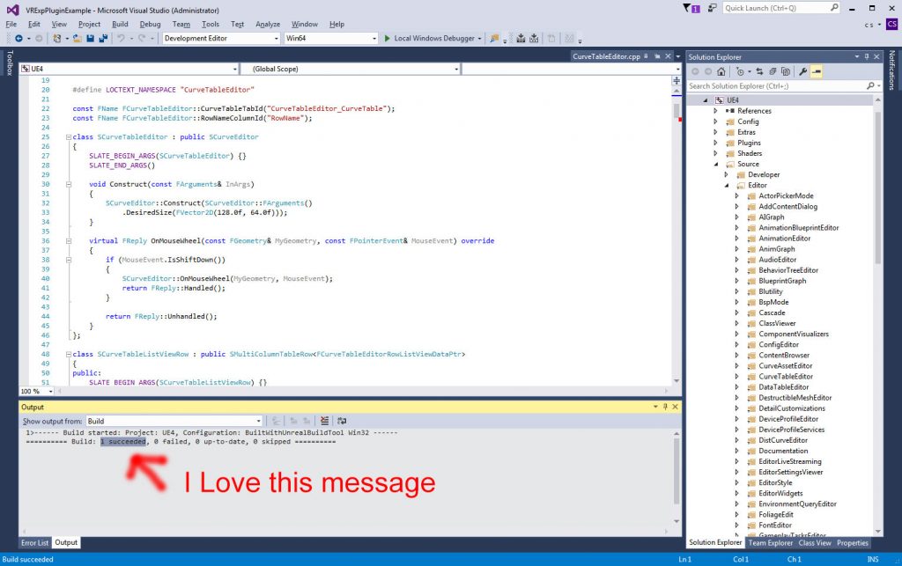Switch to the Properties tab

(853, 543)
